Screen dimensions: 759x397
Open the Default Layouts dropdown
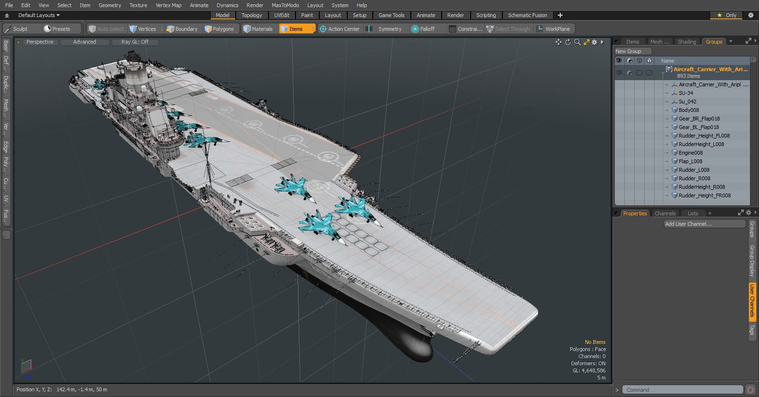click(39, 15)
